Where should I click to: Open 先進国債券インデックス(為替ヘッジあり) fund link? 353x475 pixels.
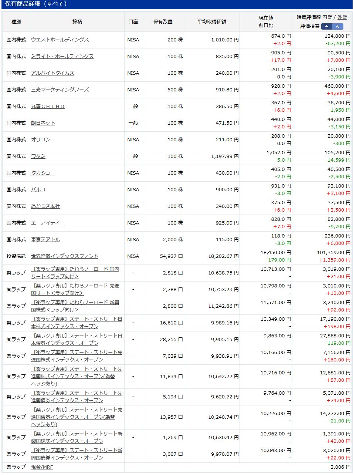(77, 417)
